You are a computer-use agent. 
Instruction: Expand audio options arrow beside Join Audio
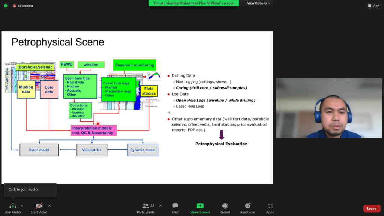click(22, 206)
